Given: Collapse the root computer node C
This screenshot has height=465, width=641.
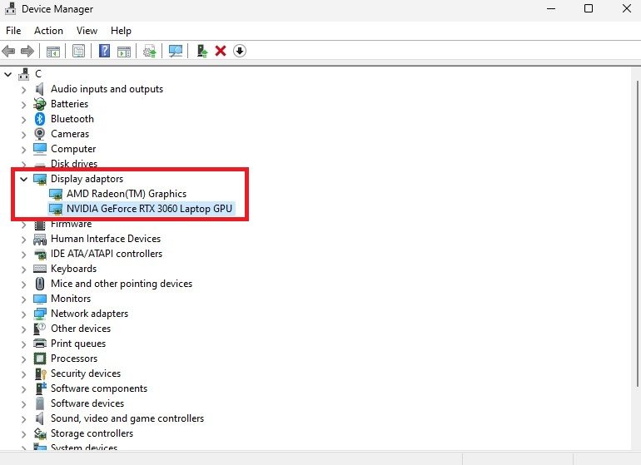Looking at the screenshot, I should pyautogui.click(x=7, y=74).
